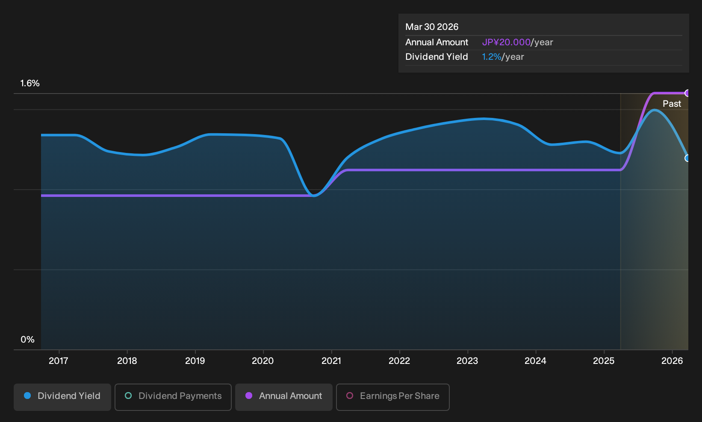This screenshot has height=422, width=702.
Task: Click the 2017 x-axis label
Action: tap(59, 361)
